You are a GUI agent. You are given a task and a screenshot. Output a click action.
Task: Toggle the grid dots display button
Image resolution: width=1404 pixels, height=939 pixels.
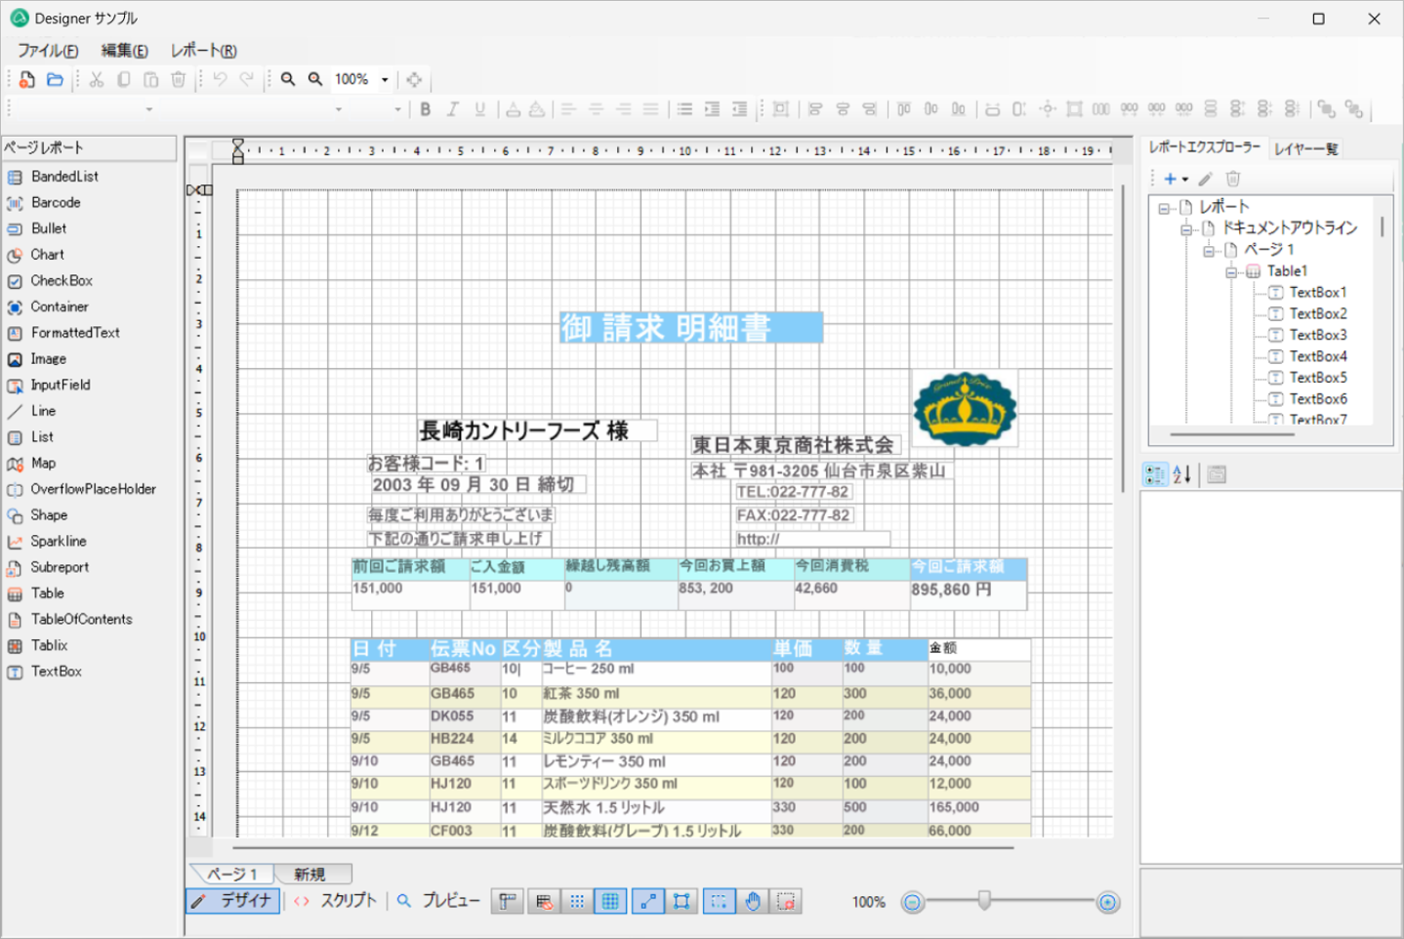pyautogui.click(x=577, y=902)
